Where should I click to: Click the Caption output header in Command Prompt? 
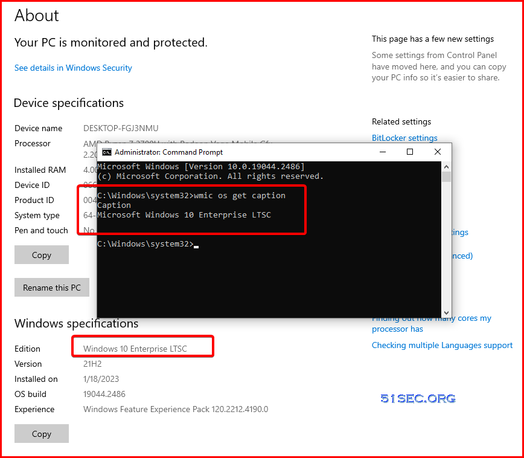(114, 205)
